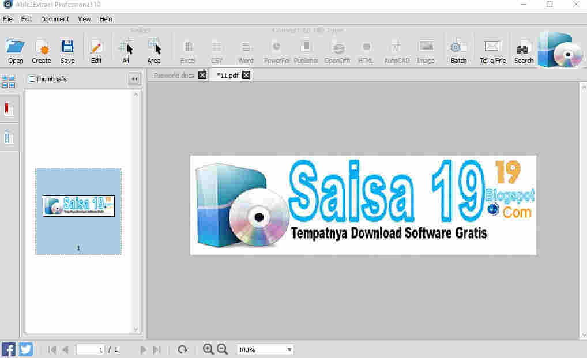Zoom in with the magnifier plus icon
587x358 pixels.
pos(208,349)
